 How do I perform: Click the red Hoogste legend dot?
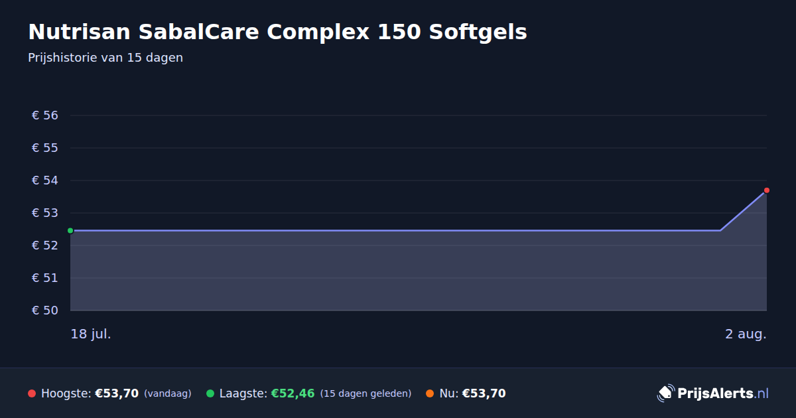coord(32,393)
